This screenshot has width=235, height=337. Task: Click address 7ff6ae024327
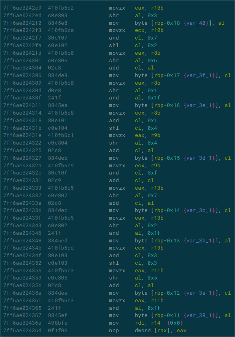(x=22, y=158)
